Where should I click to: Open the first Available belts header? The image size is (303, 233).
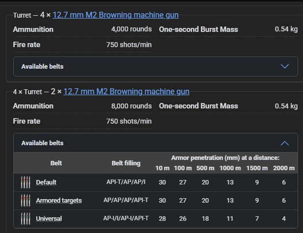pyautogui.click(x=156, y=66)
